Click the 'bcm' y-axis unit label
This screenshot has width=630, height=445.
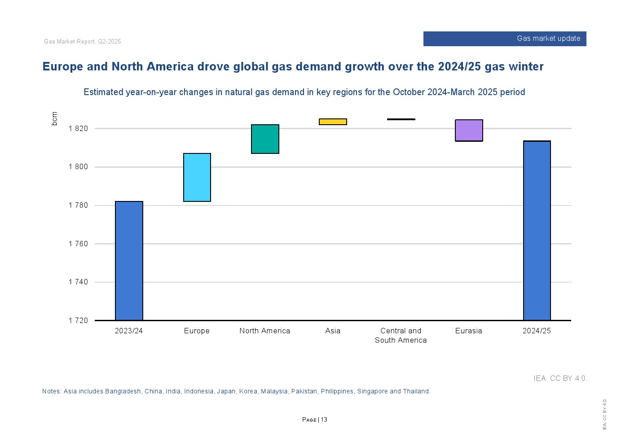coord(54,118)
